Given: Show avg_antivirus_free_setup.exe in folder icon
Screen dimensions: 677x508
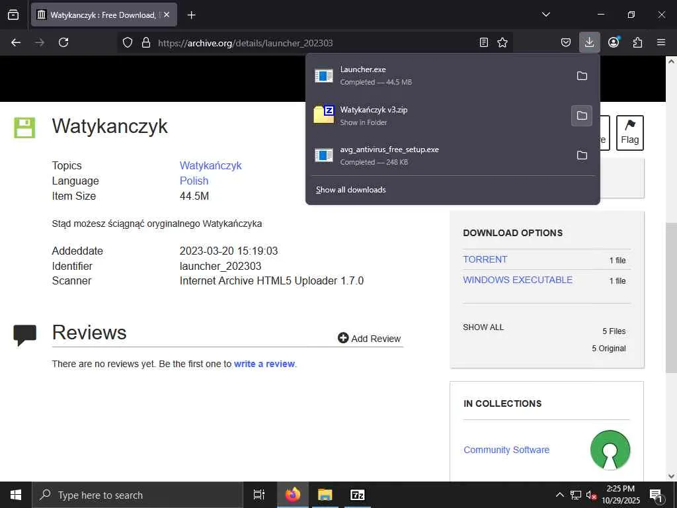Looking at the screenshot, I should tap(582, 155).
